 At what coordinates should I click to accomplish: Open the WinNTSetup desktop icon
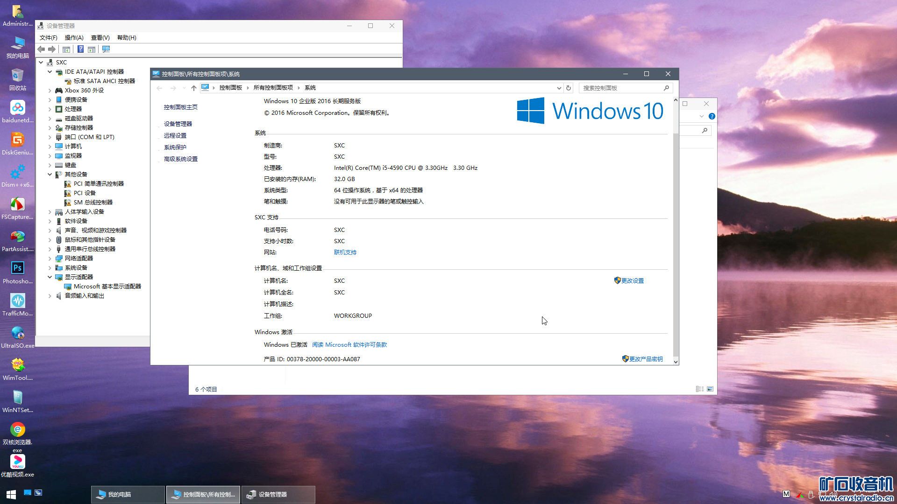18,402
